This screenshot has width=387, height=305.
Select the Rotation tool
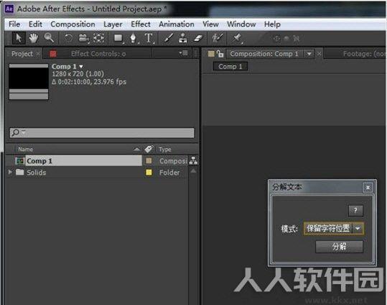click(68, 38)
